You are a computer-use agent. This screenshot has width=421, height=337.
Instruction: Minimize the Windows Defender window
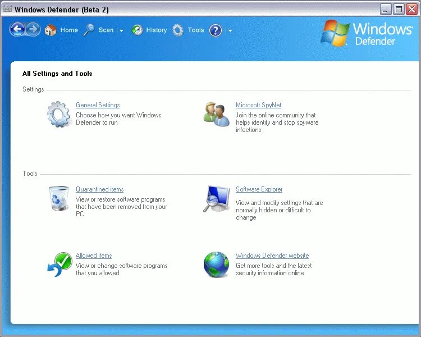click(386, 10)
